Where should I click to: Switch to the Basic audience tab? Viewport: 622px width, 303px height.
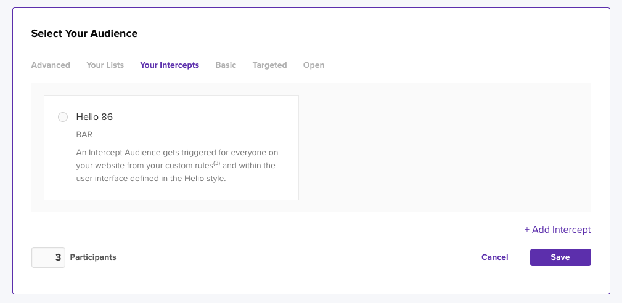(226, 65)
